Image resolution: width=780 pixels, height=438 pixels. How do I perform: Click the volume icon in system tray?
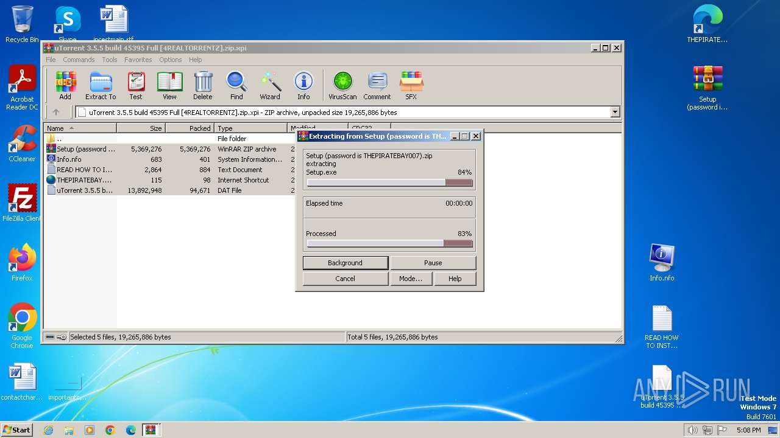point(692,430)
